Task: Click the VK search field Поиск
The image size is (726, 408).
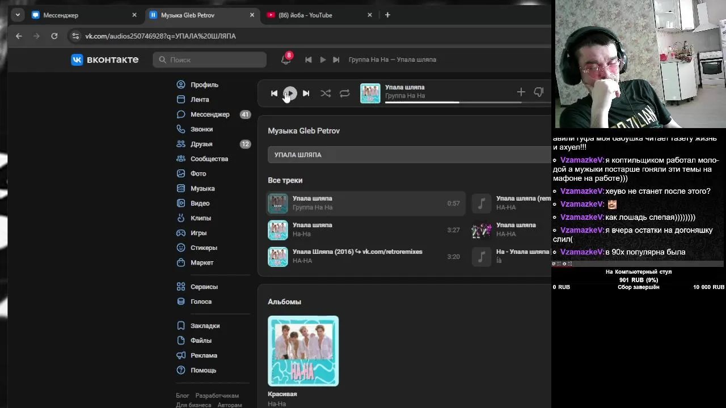Action: [x=209, y=59]
